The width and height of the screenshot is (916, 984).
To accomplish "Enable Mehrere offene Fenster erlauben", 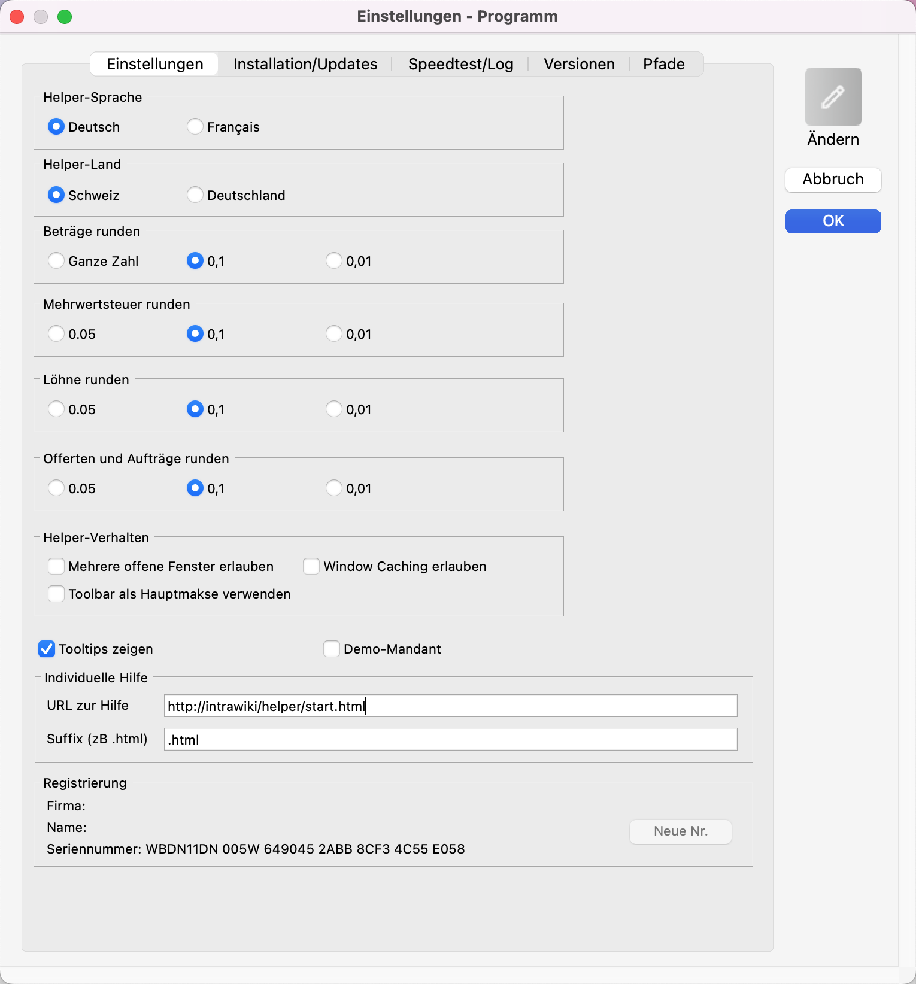I will [x=56, y=566].
